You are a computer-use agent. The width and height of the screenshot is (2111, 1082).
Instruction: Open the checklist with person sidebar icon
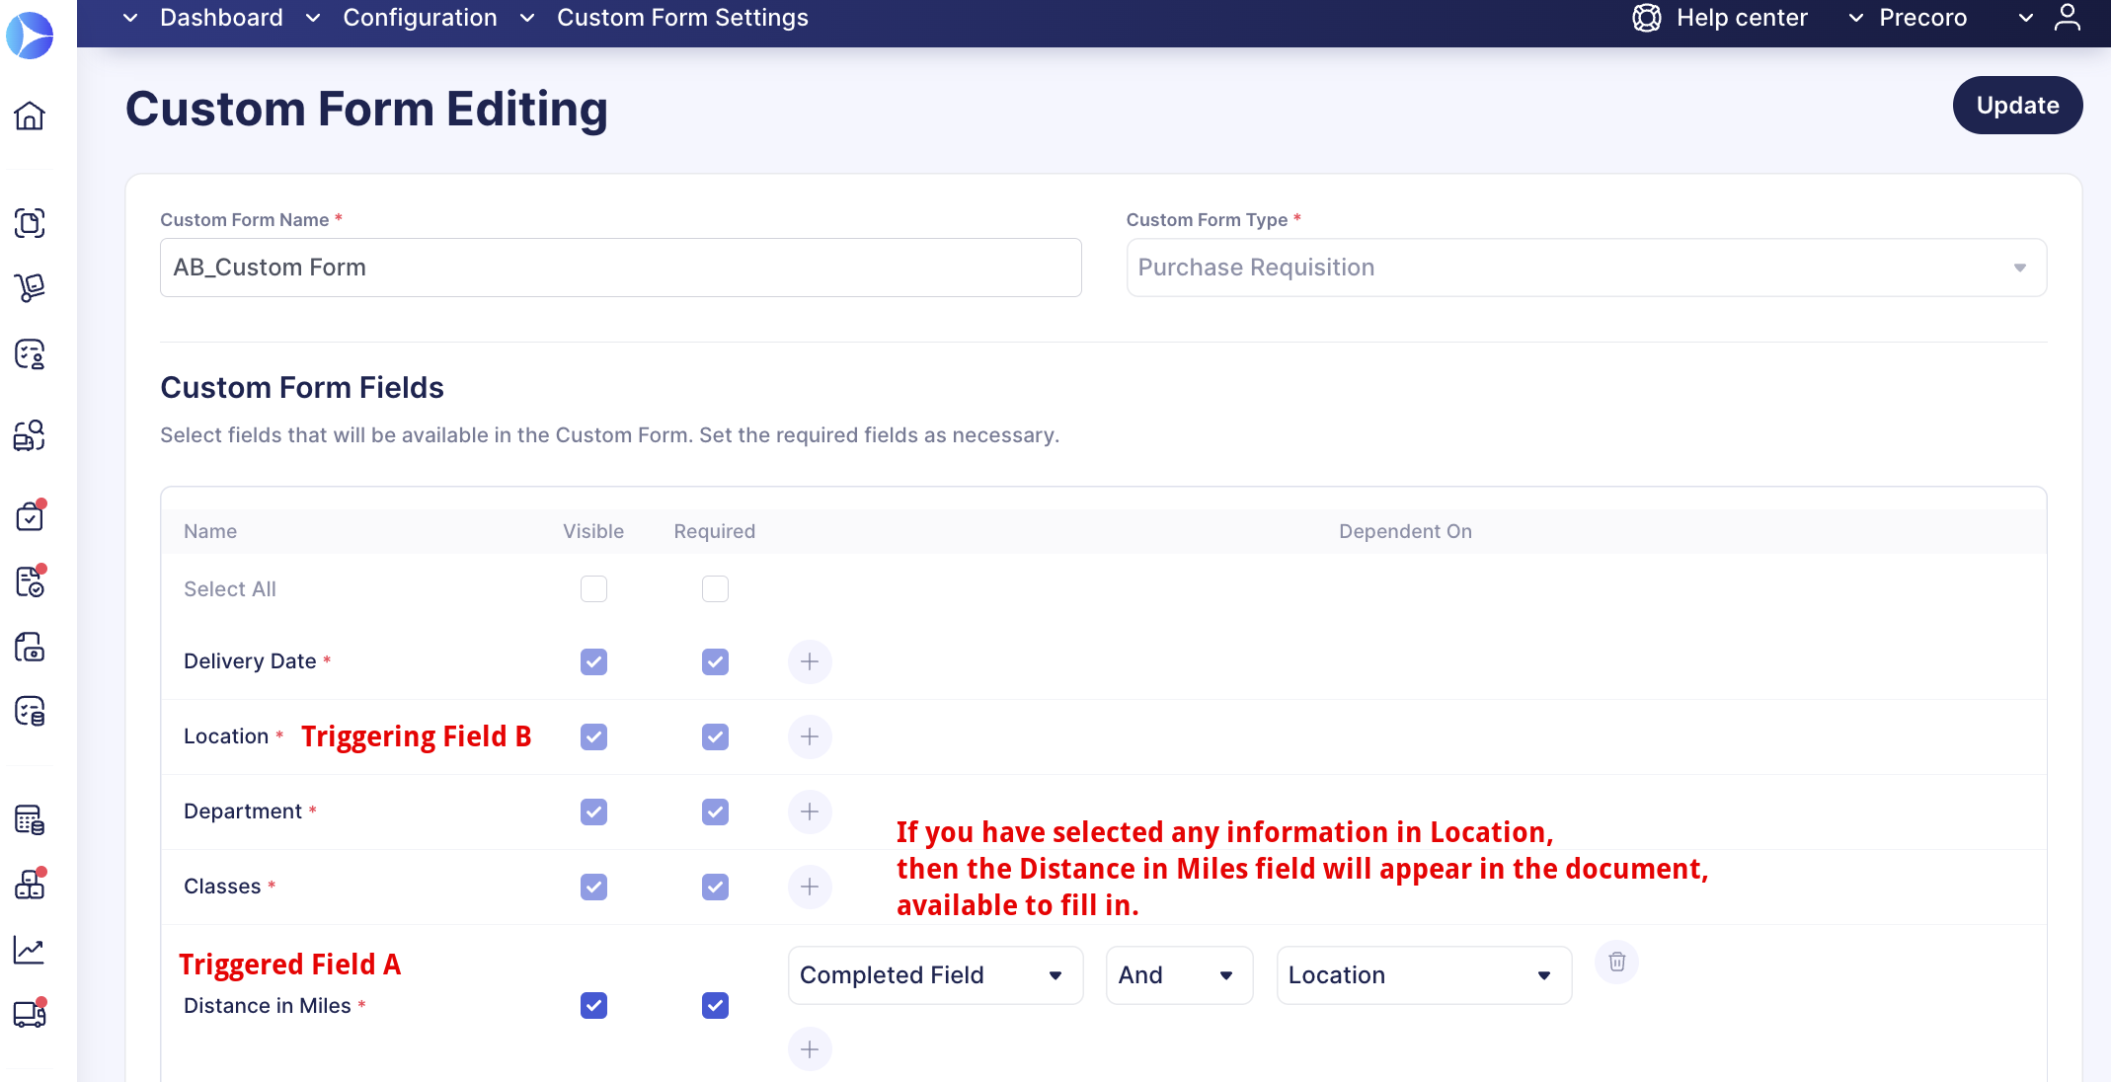pos(30,353)
